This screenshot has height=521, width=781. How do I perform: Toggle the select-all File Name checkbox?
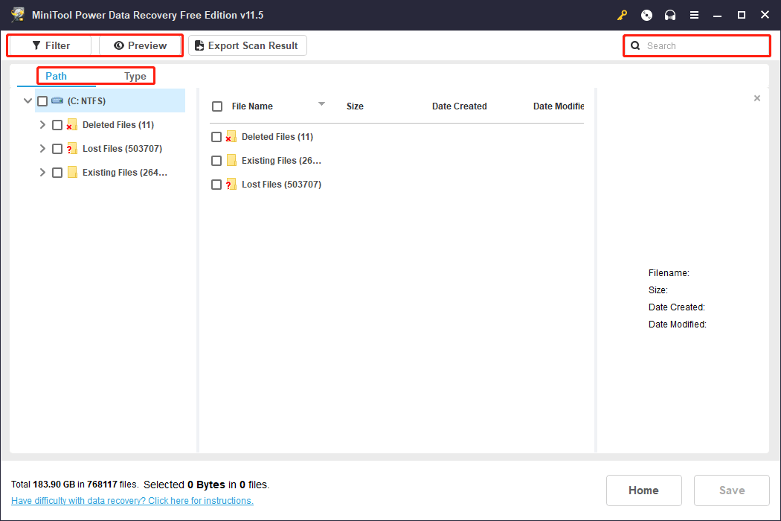217,106
